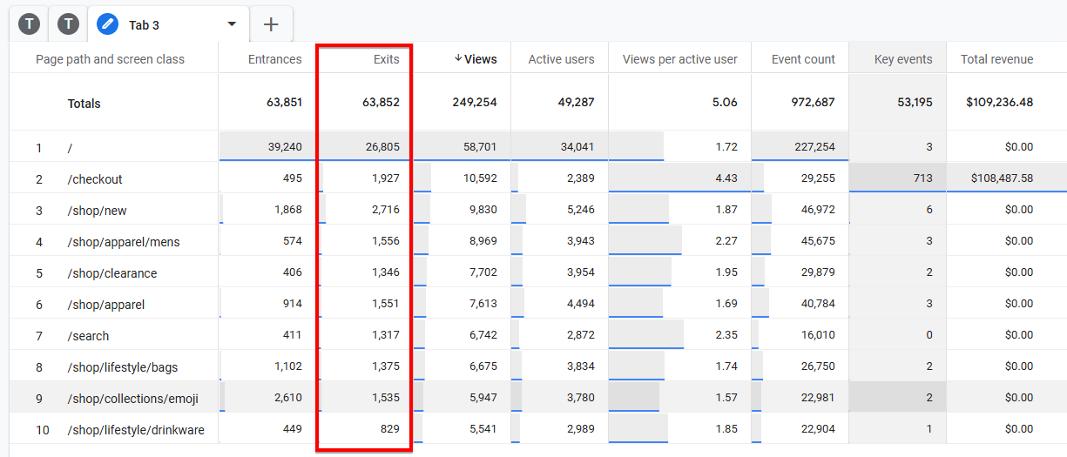Viewport: 1067px width, 457px height.
Task: Click the /shop/collections/emoji row
Action: point(133,399)
